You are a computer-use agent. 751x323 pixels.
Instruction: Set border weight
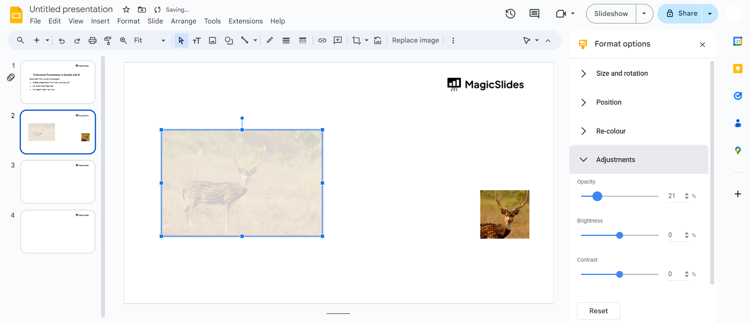coord(286,40)
